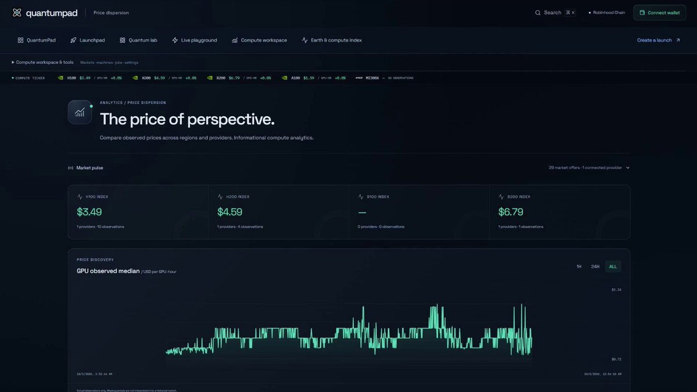Click the $3.34 axis label
697x392 pixels.
click(x=616, y=289)
